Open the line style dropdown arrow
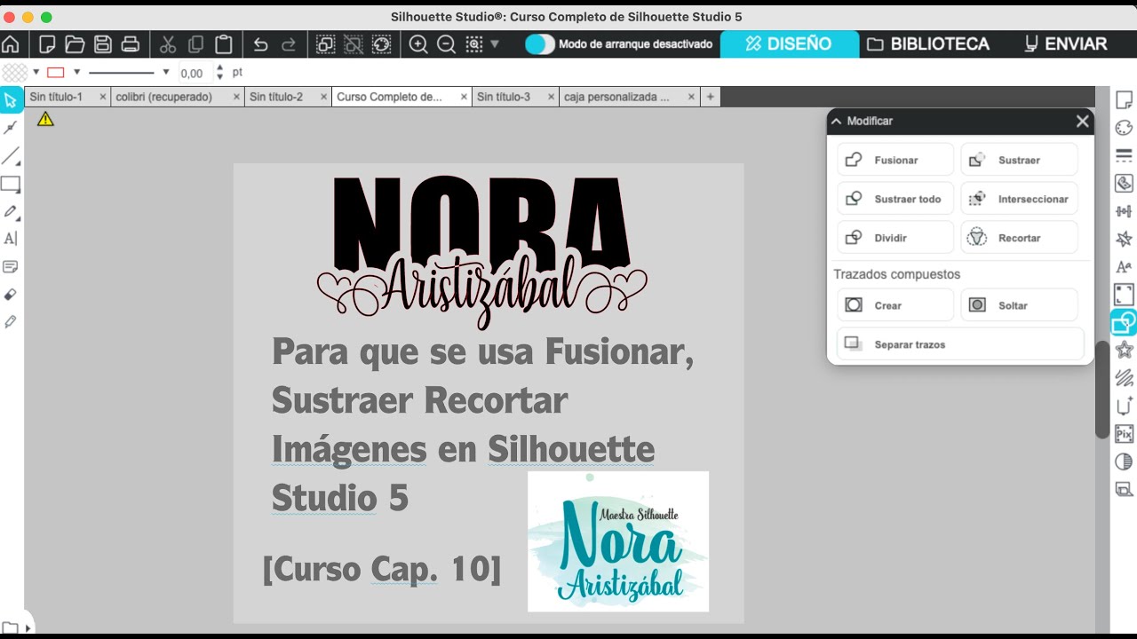1137x639 pixels. [165, 72]
